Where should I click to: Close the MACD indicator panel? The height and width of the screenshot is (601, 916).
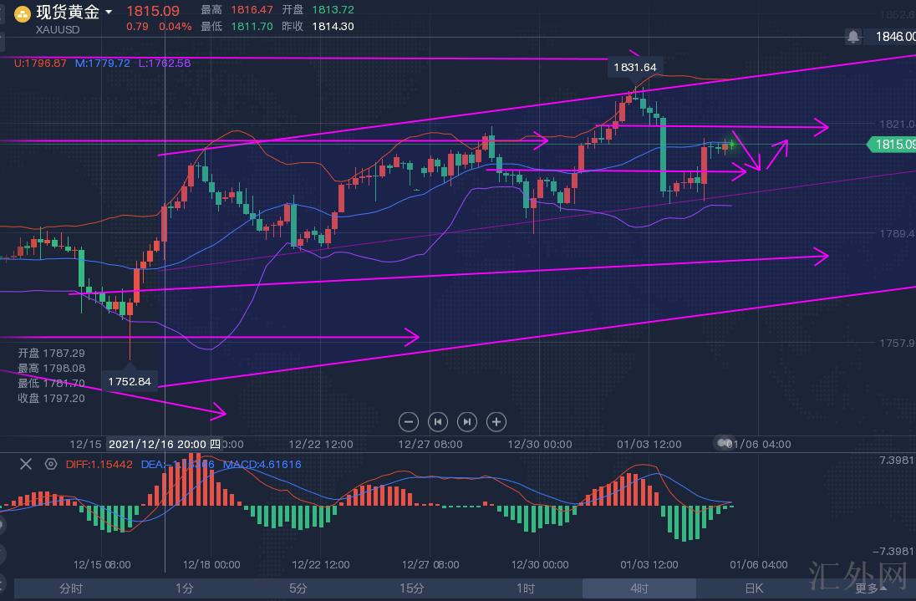point(26,464)
